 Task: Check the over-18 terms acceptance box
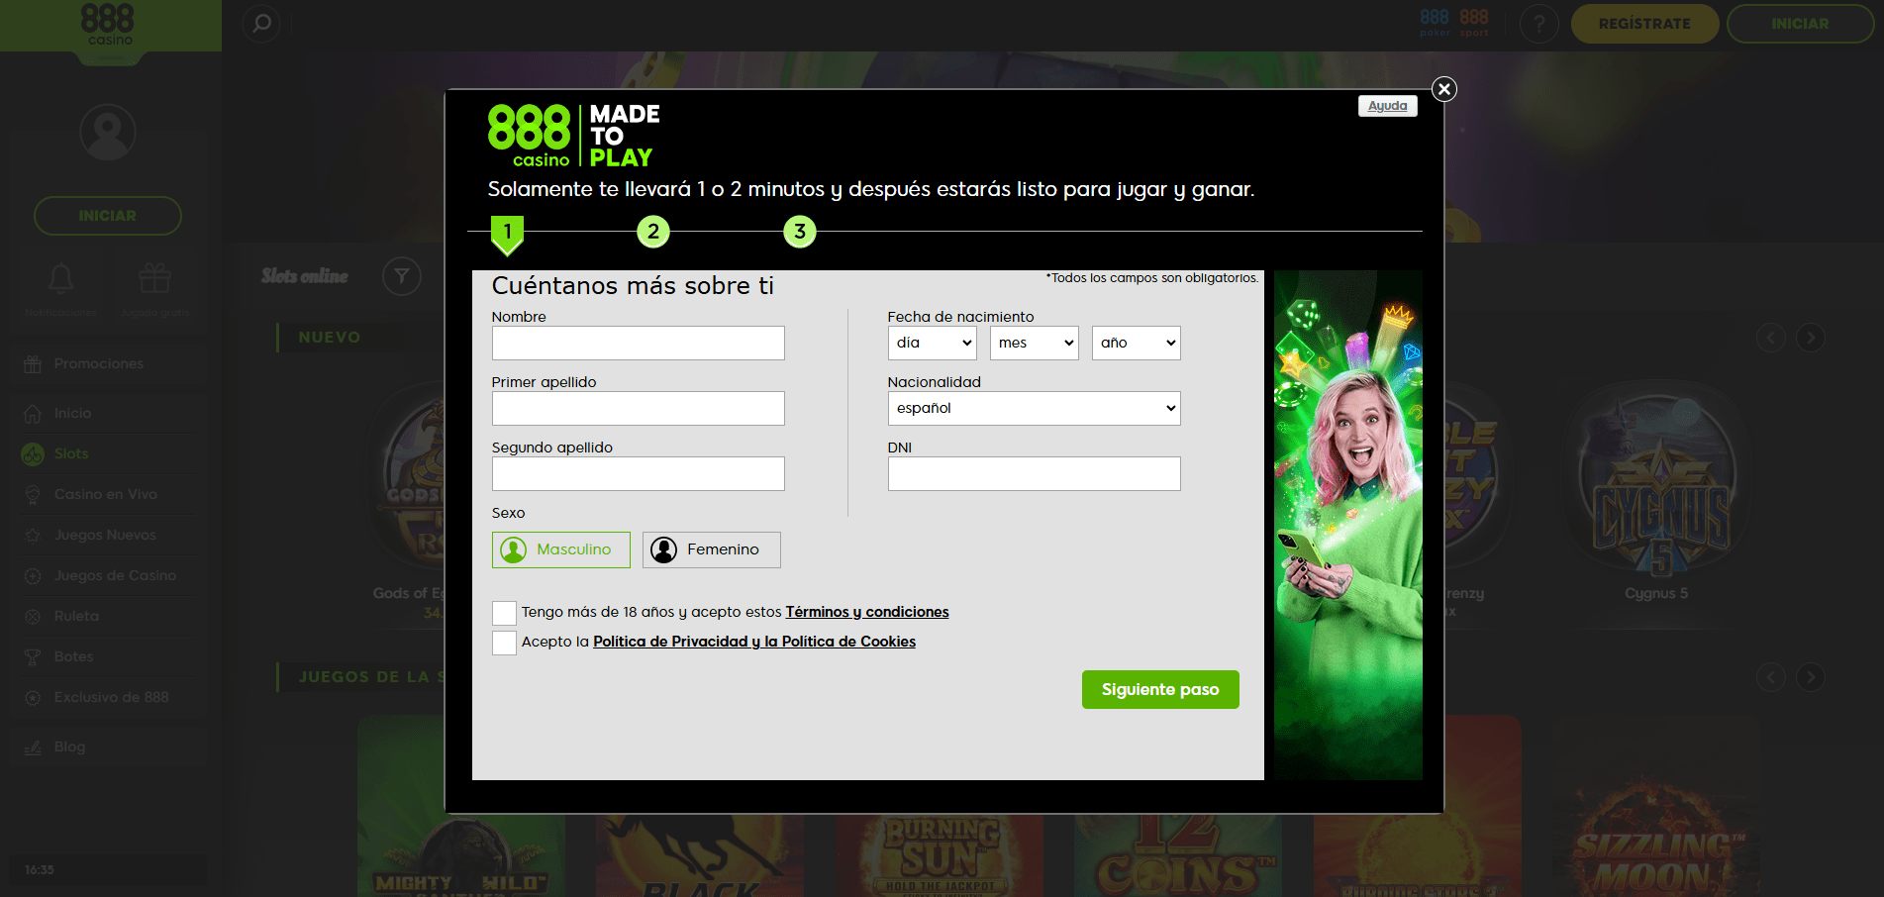click(x=504, y=613)
